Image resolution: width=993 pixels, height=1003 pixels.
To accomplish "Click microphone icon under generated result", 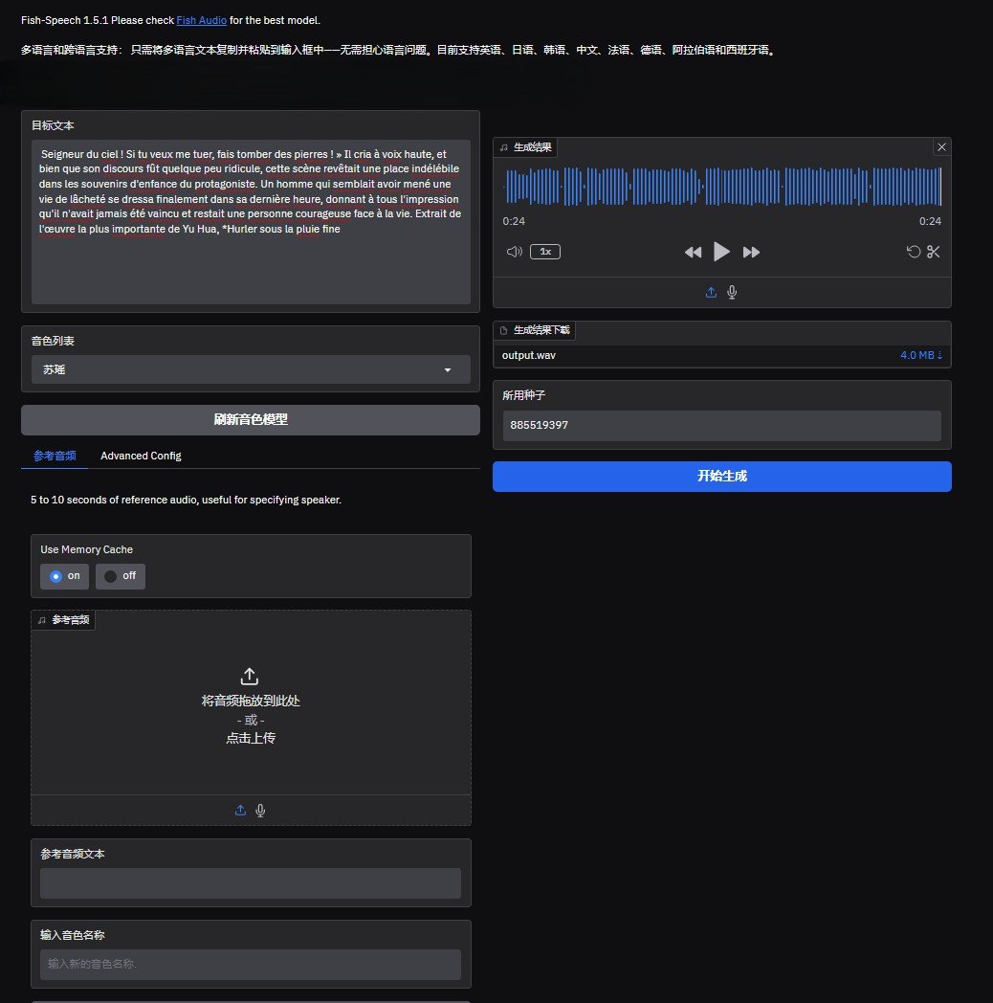I will pos(732,293).
